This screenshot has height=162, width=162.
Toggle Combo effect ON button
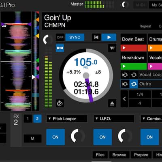(x=149, y=137)
